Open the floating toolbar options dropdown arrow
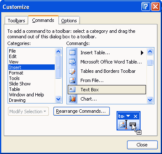The height and width of the screenshot is (154, 162). [128, 116]
